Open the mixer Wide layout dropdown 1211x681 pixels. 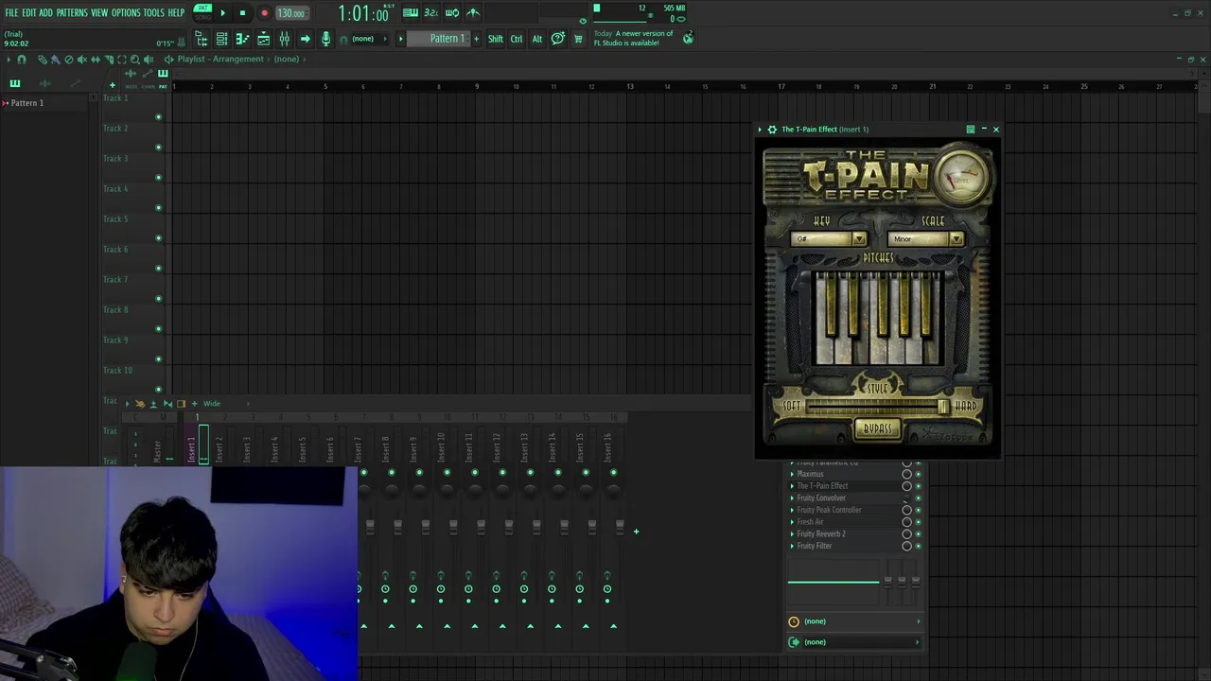click(225, 404)
